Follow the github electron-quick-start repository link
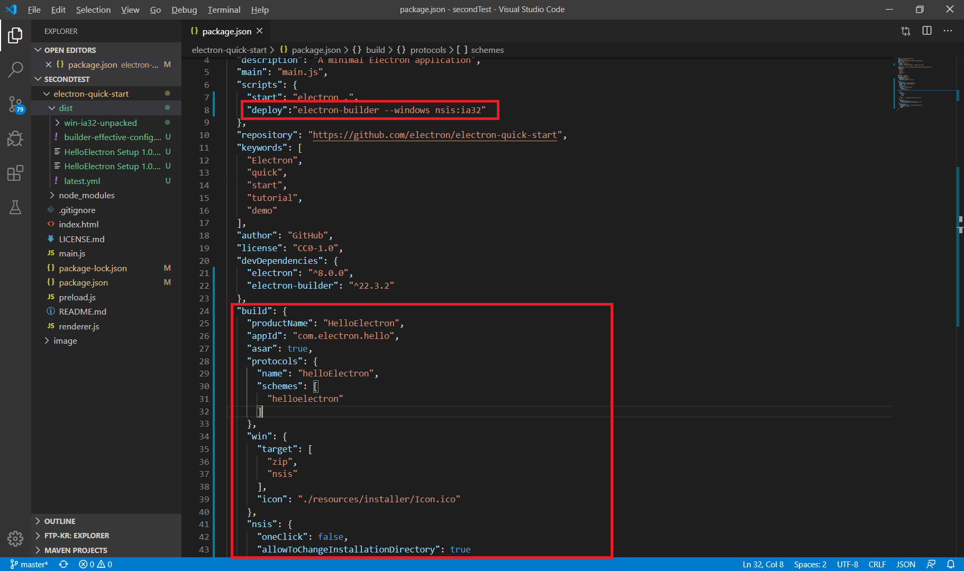The width and height of the screenshot is (964, 571). coord(435,135)
